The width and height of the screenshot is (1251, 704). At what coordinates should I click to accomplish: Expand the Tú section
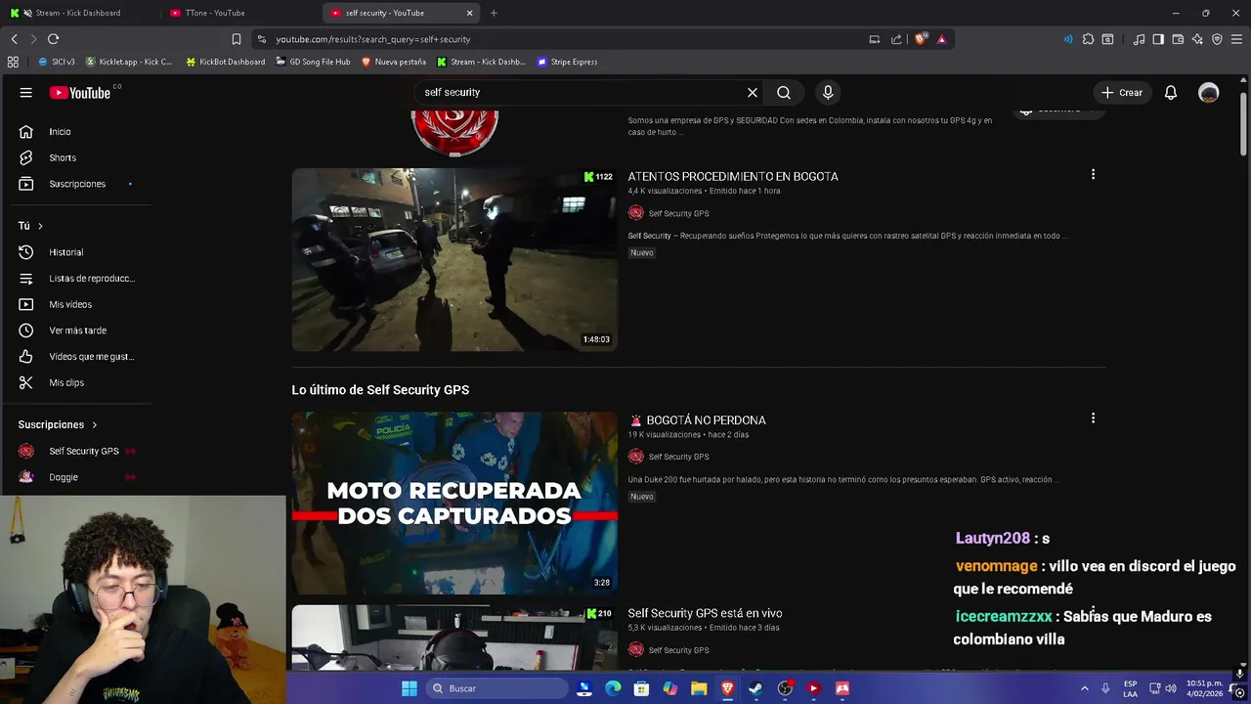point(30,226)
